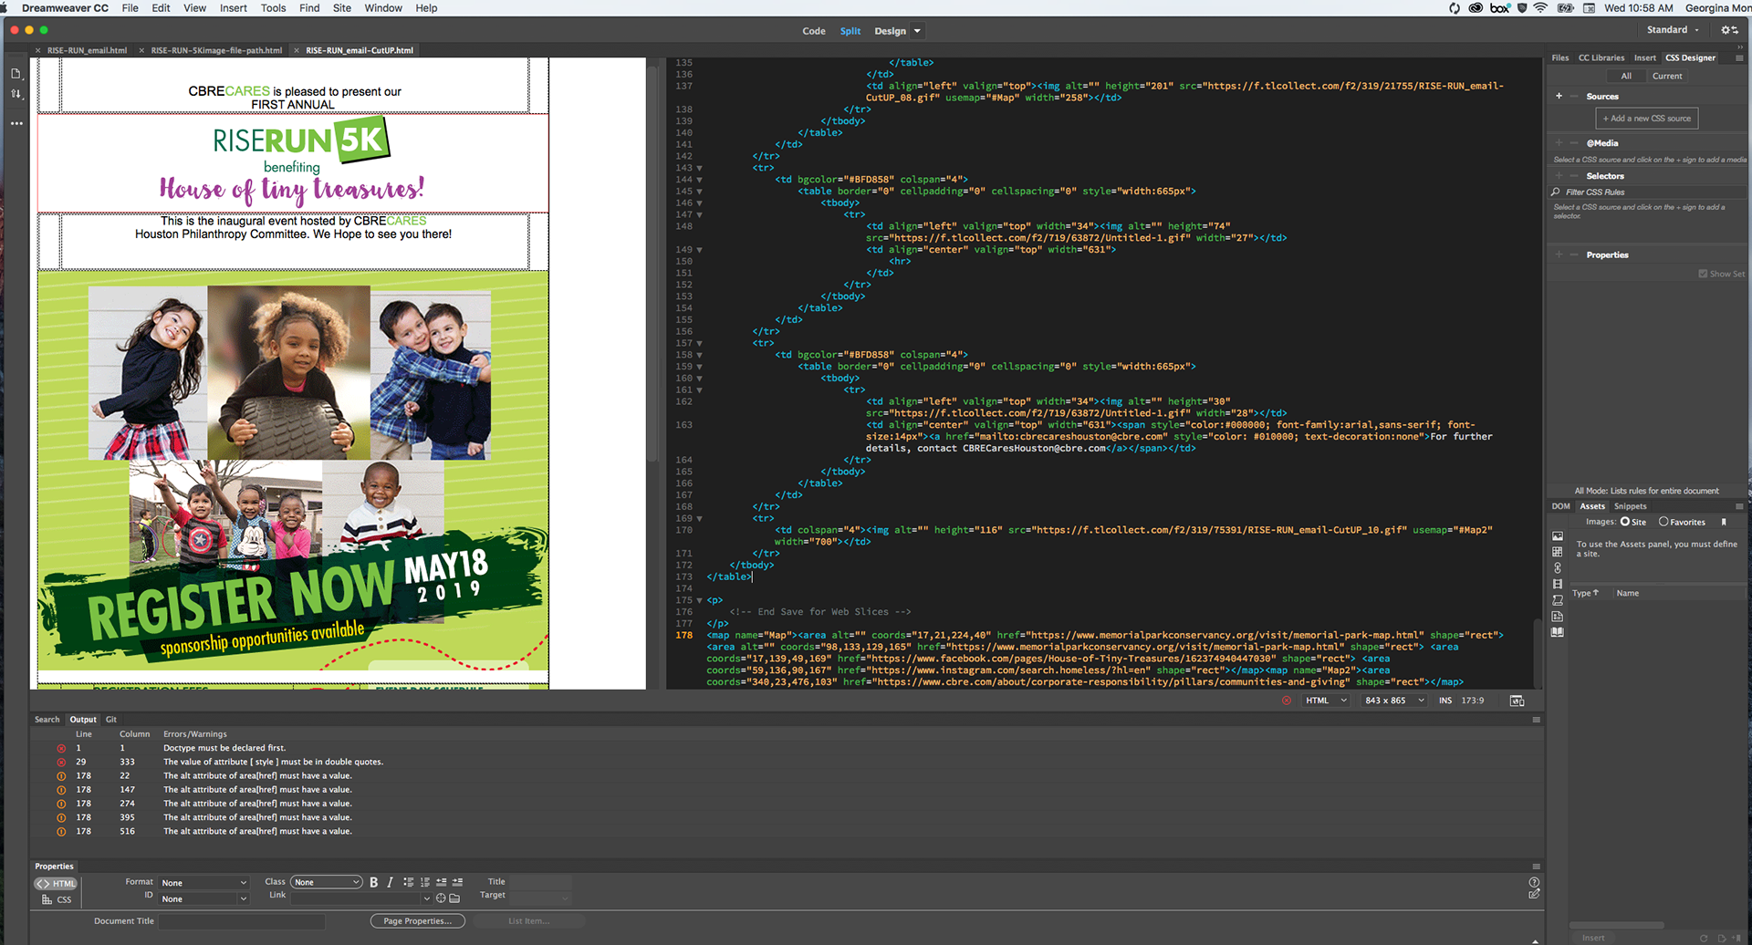Switch to Code view

[814, 31]
